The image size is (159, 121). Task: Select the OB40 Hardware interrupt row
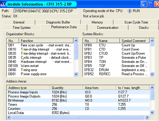click(x=40, y=62)
